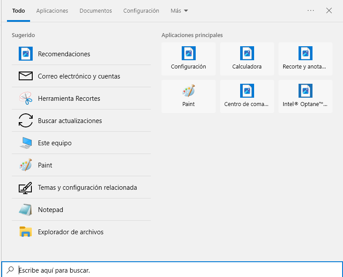Click the Herramienta Recortes scissors icon

click(26, 99)
